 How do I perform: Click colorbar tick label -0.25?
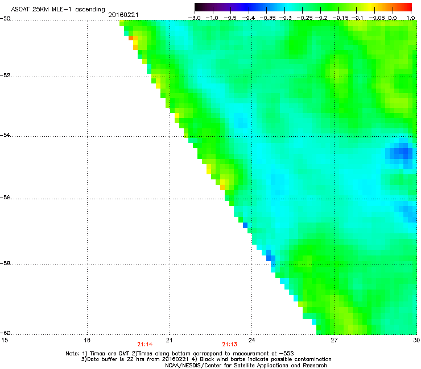pyautogui.click(x=304, y=18)
